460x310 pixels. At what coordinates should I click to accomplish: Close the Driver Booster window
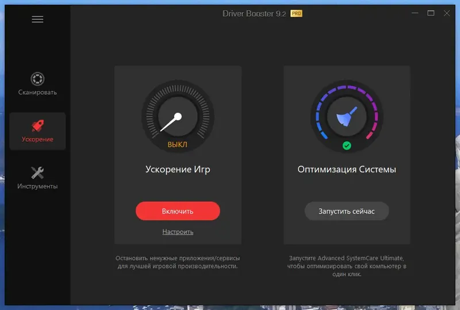(x=447, y=13)
